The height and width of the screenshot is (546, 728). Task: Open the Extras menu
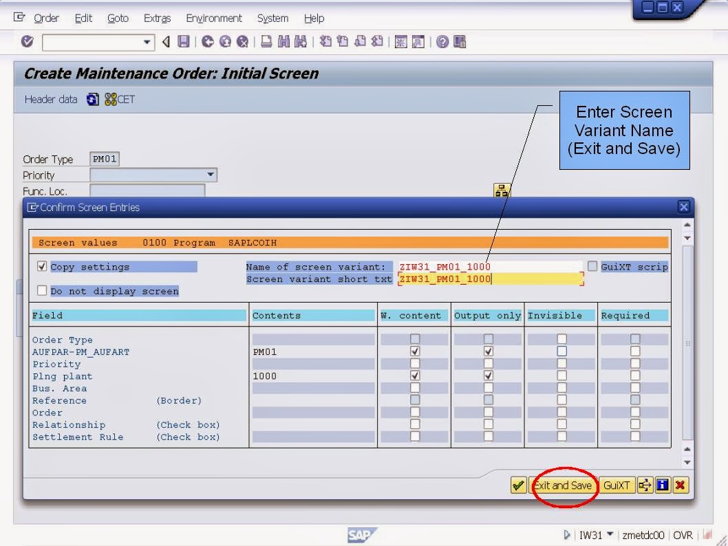coord(157,19)
